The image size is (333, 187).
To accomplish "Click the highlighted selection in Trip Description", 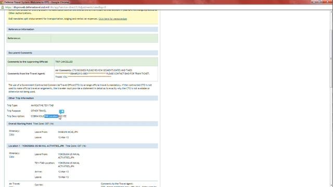I will (x=51, y=116).
